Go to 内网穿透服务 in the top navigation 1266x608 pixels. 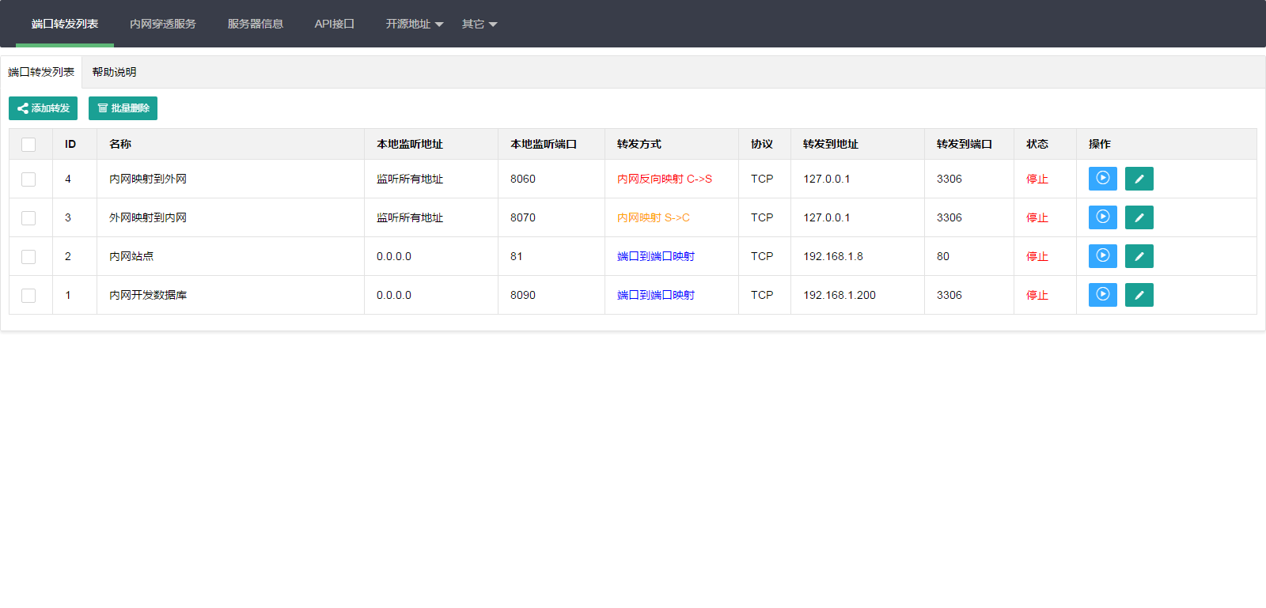pos(162,24)
